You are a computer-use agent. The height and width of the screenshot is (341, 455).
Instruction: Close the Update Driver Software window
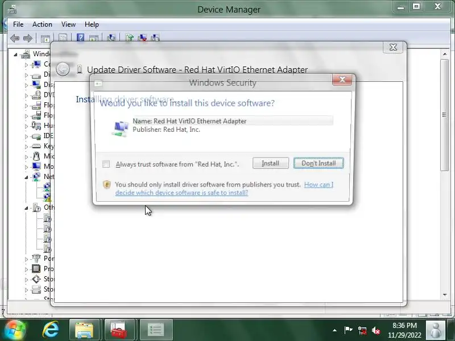point(393,47)
